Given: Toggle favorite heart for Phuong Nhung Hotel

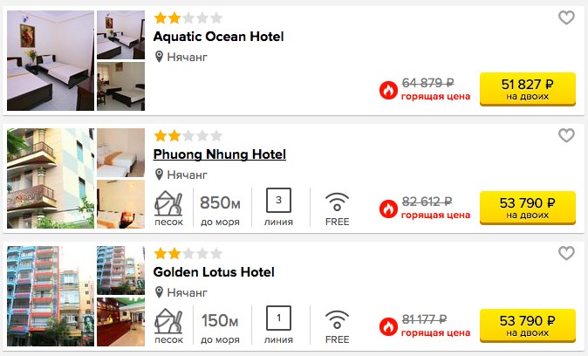Looking at the screenshot, I should pyautogui.click(x=566, y=135).
